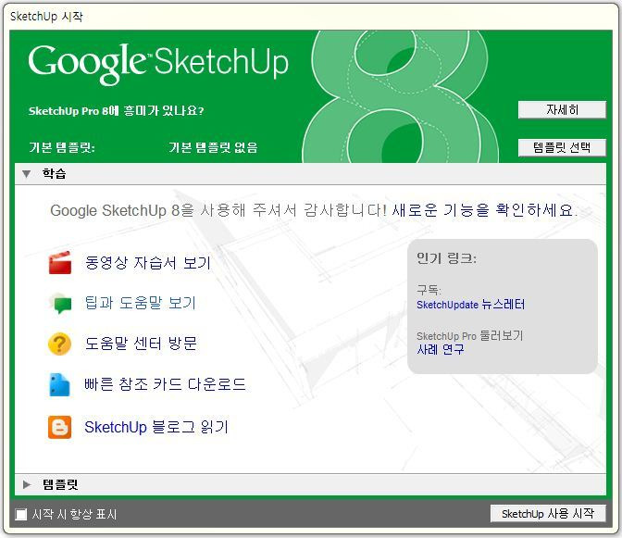Click the 새로운 기능을 확인하세요 link
The width and height of the screenshot is (622, 538).
pyautogui.click(x=484, y=210)
